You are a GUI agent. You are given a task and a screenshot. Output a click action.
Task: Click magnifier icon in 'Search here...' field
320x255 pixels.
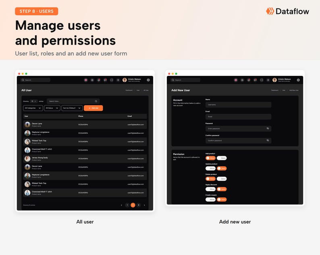click(x=96, y=101)
